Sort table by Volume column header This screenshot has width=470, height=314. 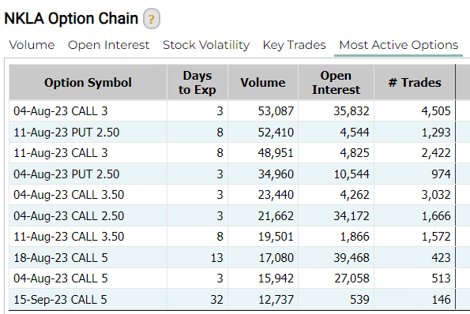pyautogui.click(x=263, y=82)
